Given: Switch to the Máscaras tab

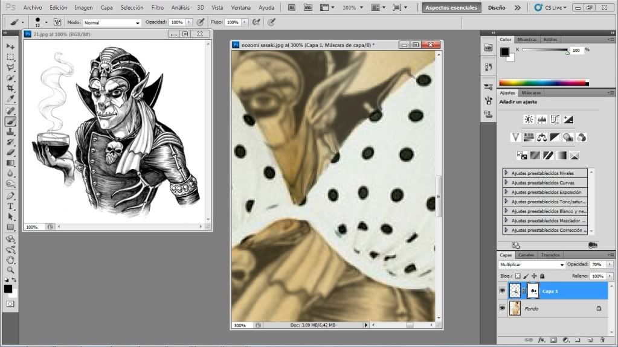Looking at the screenshot, I should click(x=531, y=92).
